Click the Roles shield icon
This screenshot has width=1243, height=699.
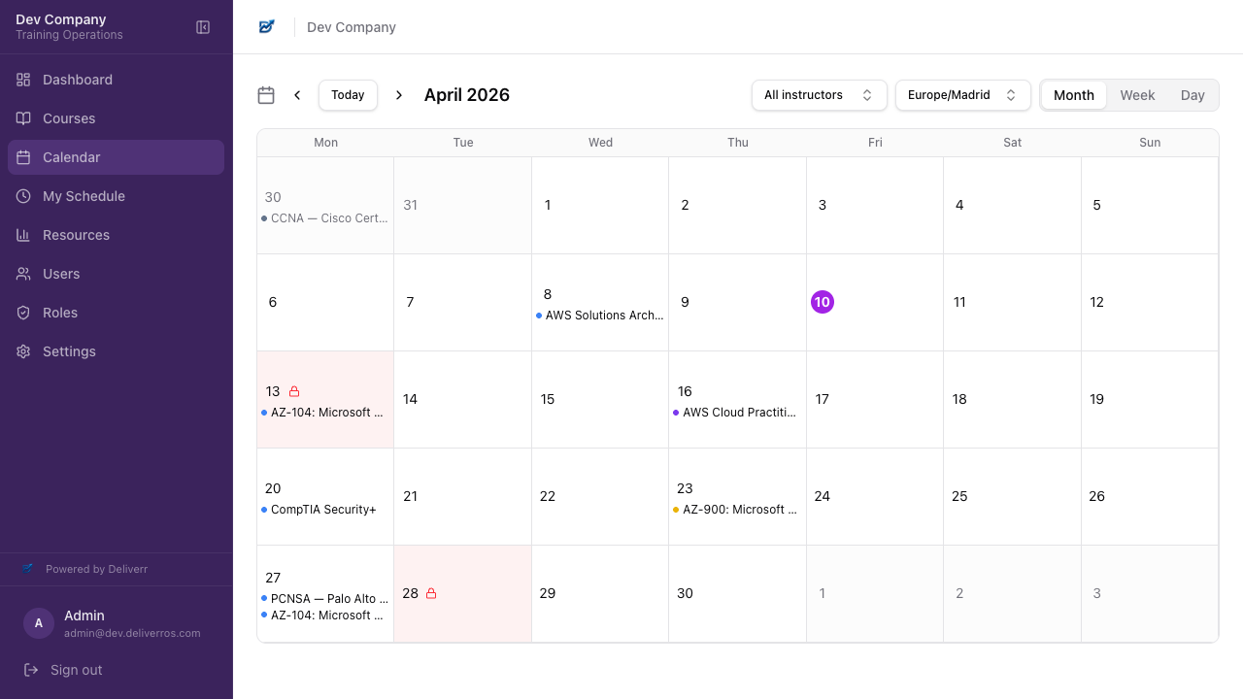[23, 313]
